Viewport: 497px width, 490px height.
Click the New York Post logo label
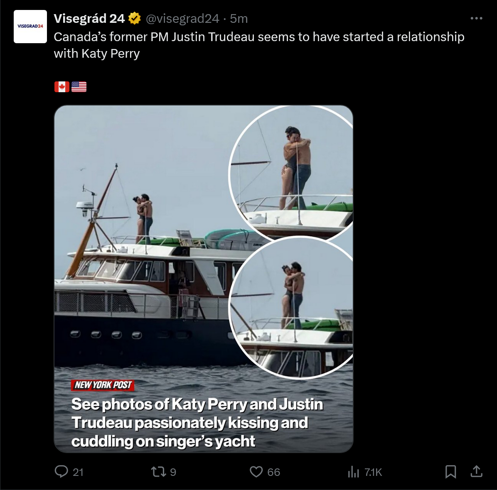pos(103,385)
